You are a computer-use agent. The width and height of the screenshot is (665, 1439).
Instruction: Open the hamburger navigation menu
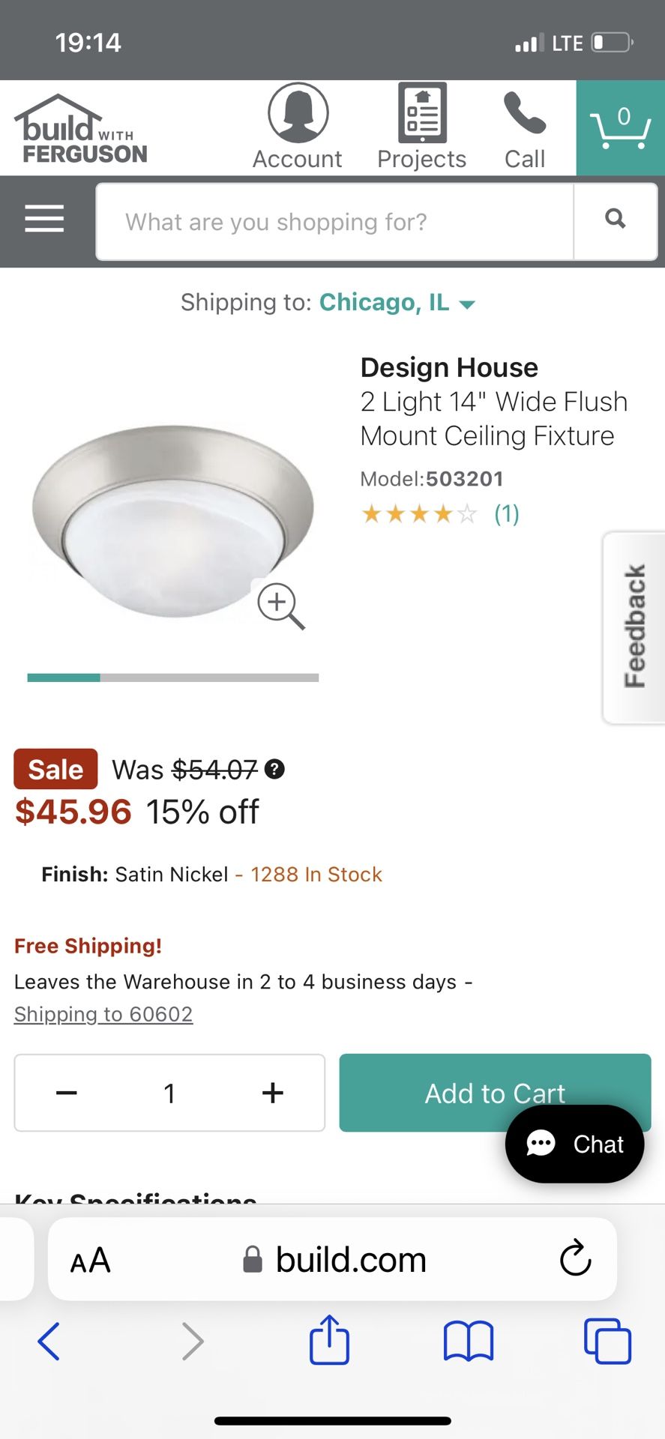[43, 219]
